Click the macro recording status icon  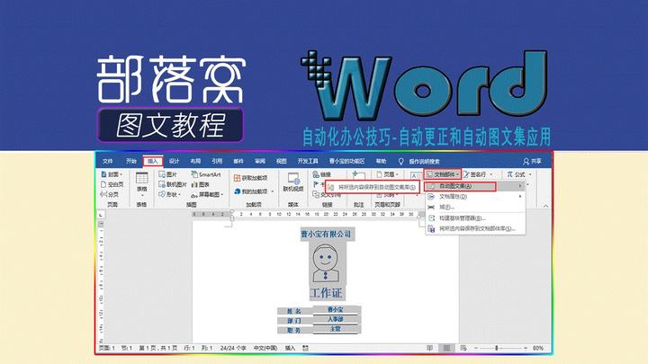[306, 349]
